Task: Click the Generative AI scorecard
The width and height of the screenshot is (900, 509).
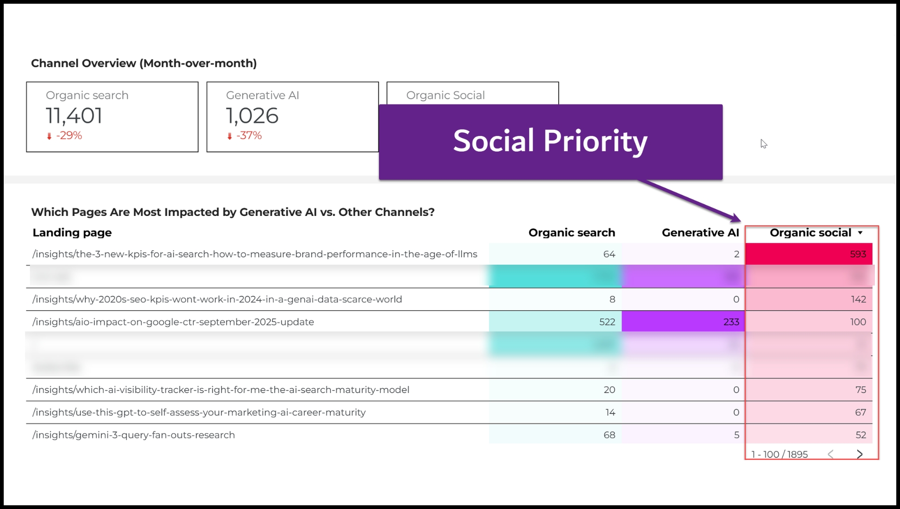Action: [x=292, y=117]
